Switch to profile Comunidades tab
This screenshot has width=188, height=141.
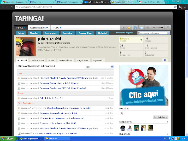pos(66,60)
